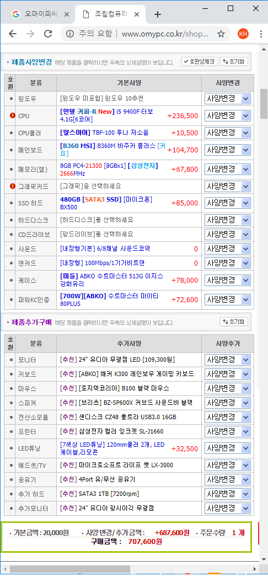
Task: Reload the page with the refresh icon
Action: click(x=48, y=34)
